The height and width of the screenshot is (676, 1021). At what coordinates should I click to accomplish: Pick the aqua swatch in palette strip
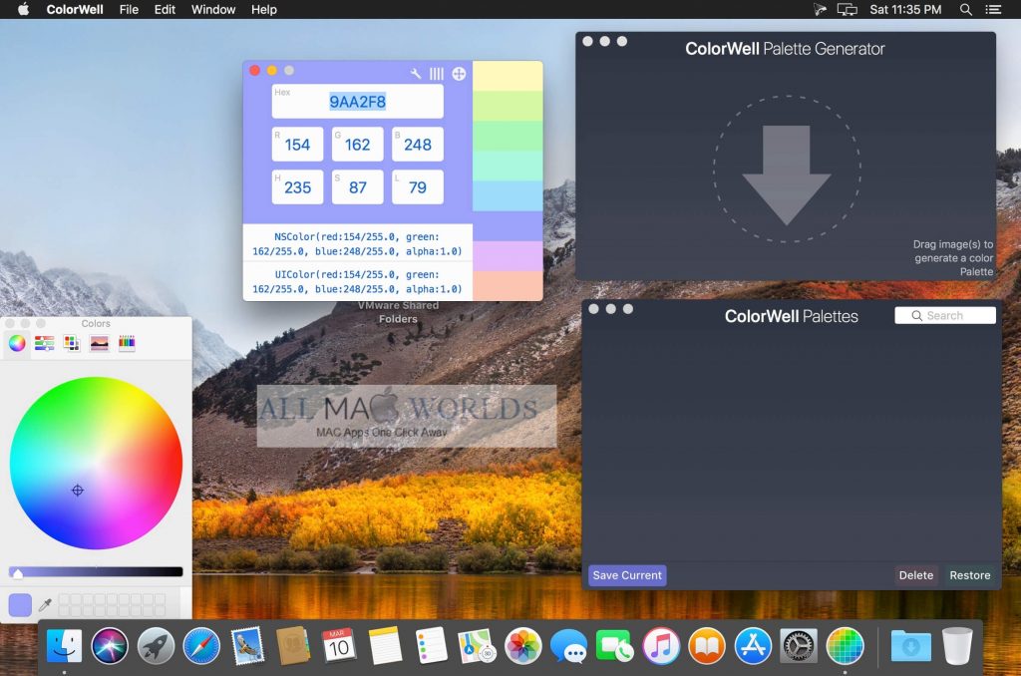coord(508,167)
